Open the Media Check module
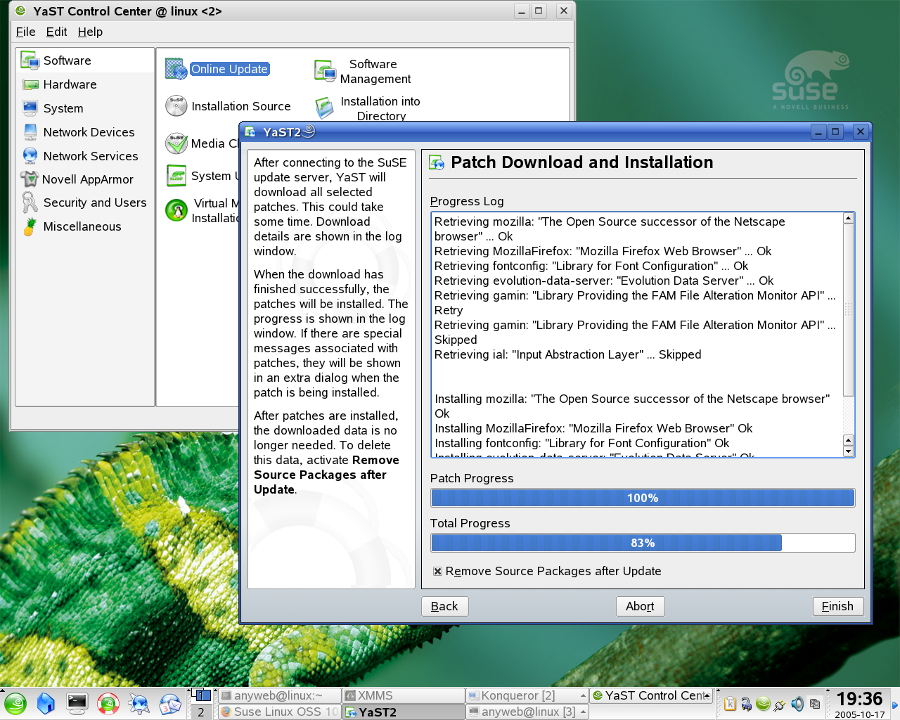 tap(202, 143)
